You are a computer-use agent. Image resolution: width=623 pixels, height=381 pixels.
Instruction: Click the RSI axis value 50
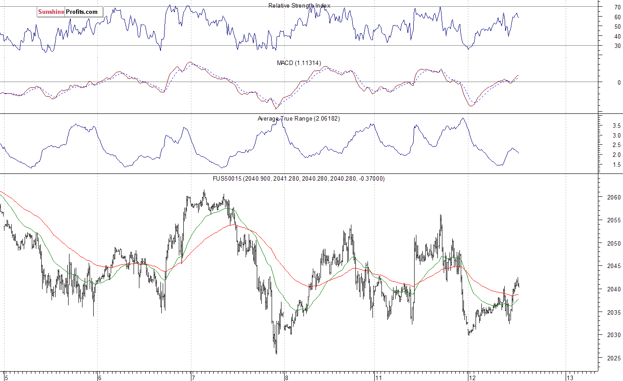tap(618, 26)
